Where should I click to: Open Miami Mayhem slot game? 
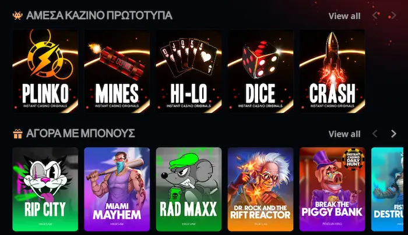(117, 189)
